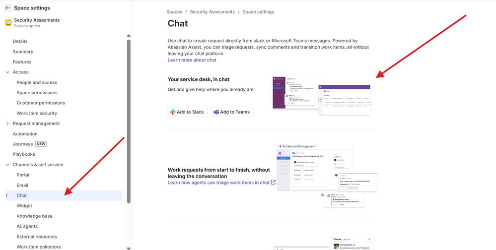
Task: Open Automation settings
Action: 25,134
